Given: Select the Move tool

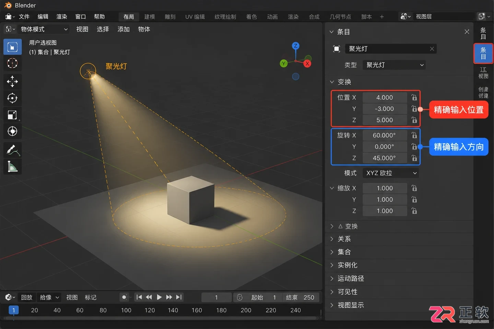Looking at the screenshot, I should pos(12,82).
